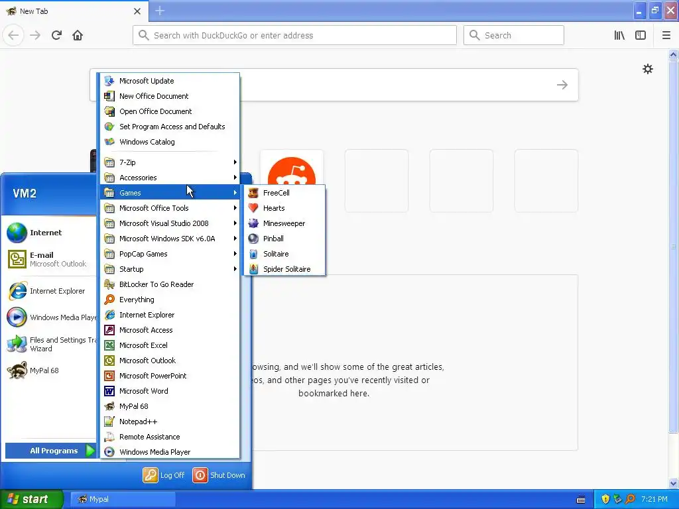
Task: Expand the Startup folder
Action: tap(170, 269)
